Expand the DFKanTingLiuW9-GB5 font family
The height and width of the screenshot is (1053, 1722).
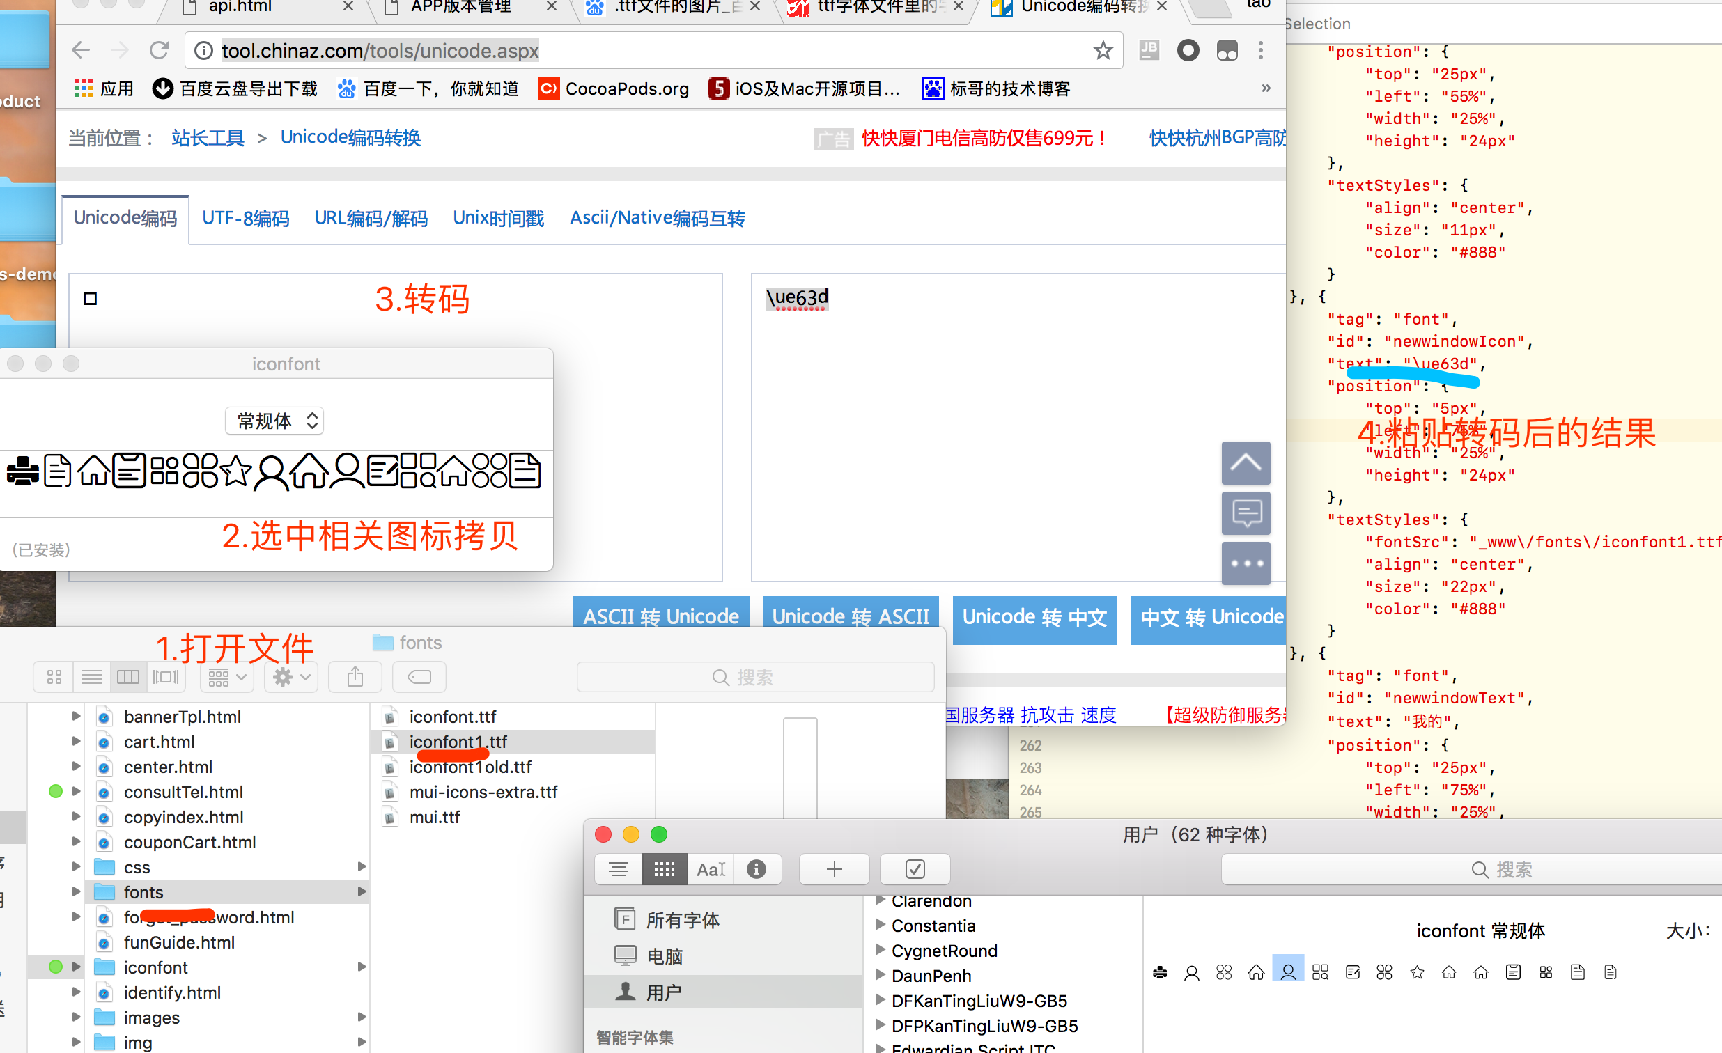point(881,1001)
